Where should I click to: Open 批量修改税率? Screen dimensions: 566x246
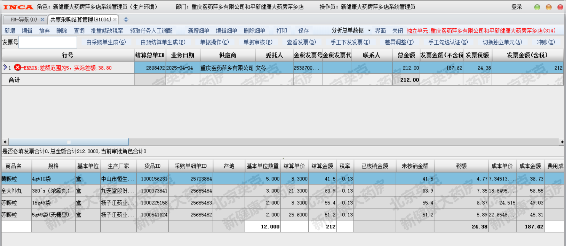(x=107, y=30)
